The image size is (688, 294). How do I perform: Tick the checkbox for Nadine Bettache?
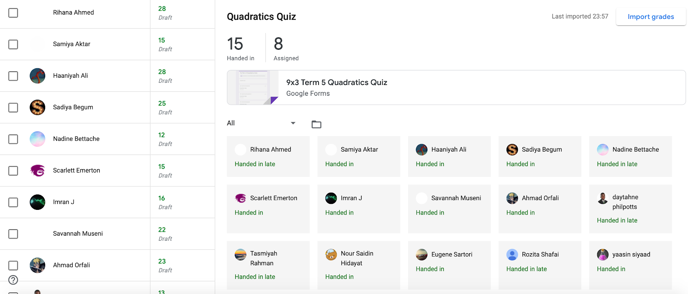click(13, 139)
